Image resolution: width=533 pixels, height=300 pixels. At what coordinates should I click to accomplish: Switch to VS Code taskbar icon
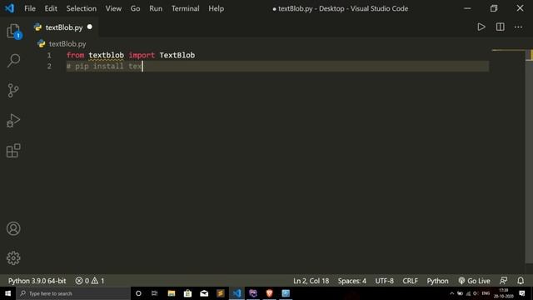[x=237, y=293]
